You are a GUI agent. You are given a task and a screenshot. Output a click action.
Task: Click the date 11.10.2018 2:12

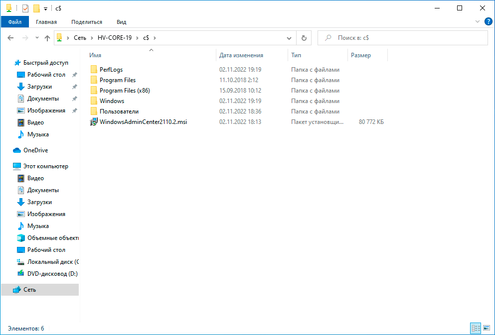[x=239, y=80]
